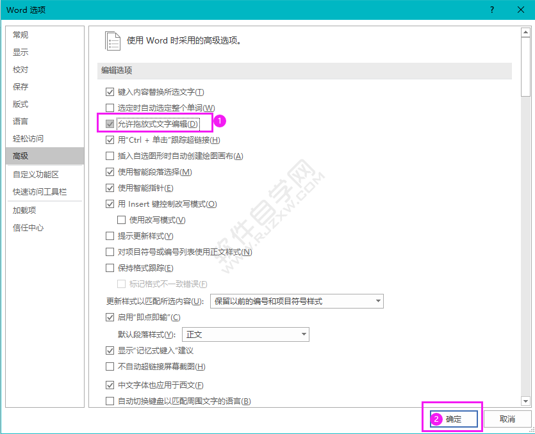Check 保持格式跟踪

(x=110, y=268)
